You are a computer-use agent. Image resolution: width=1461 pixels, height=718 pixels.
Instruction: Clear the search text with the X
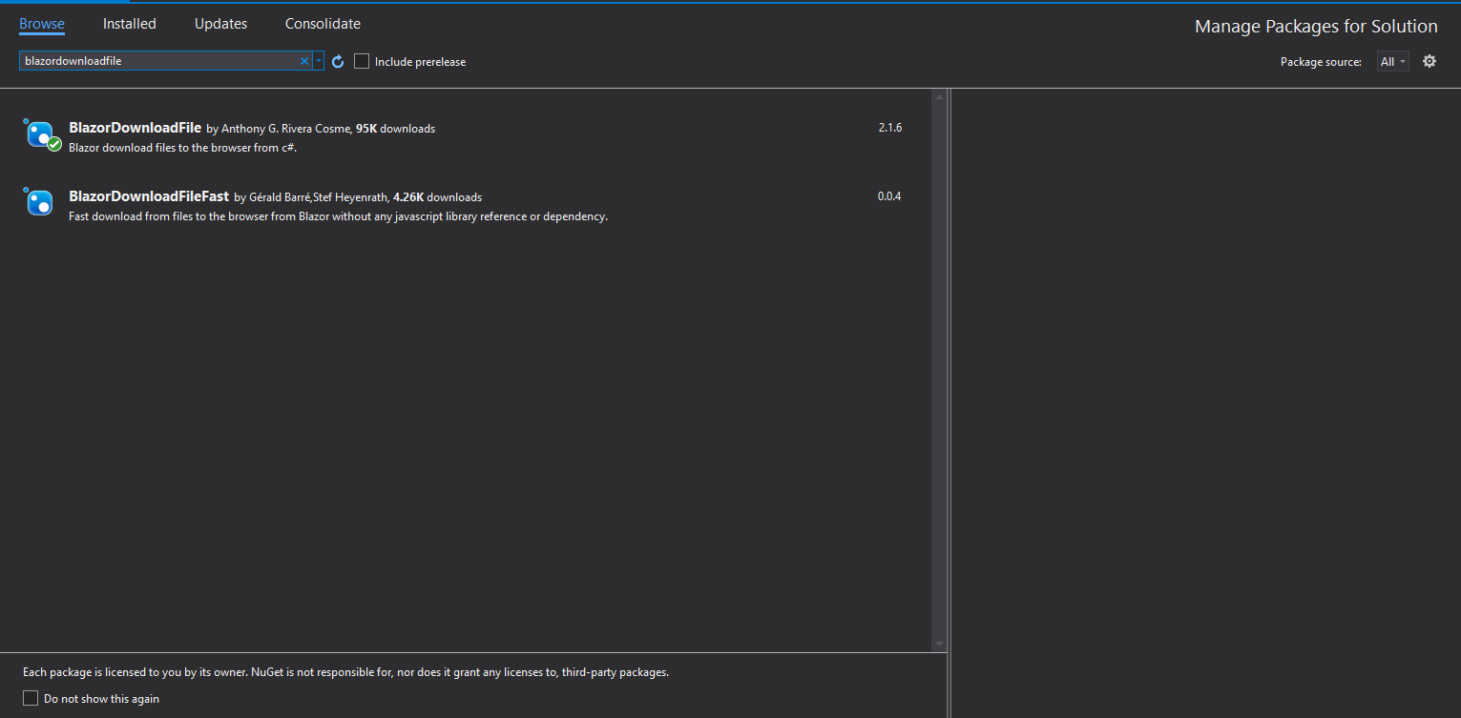[305, 61]
